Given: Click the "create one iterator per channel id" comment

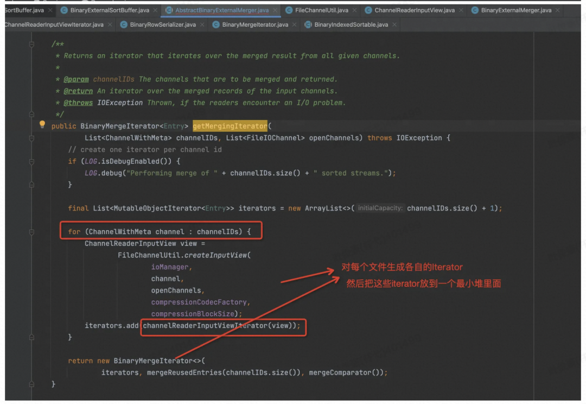Looking at the screenshot, I should pos(145,150).
